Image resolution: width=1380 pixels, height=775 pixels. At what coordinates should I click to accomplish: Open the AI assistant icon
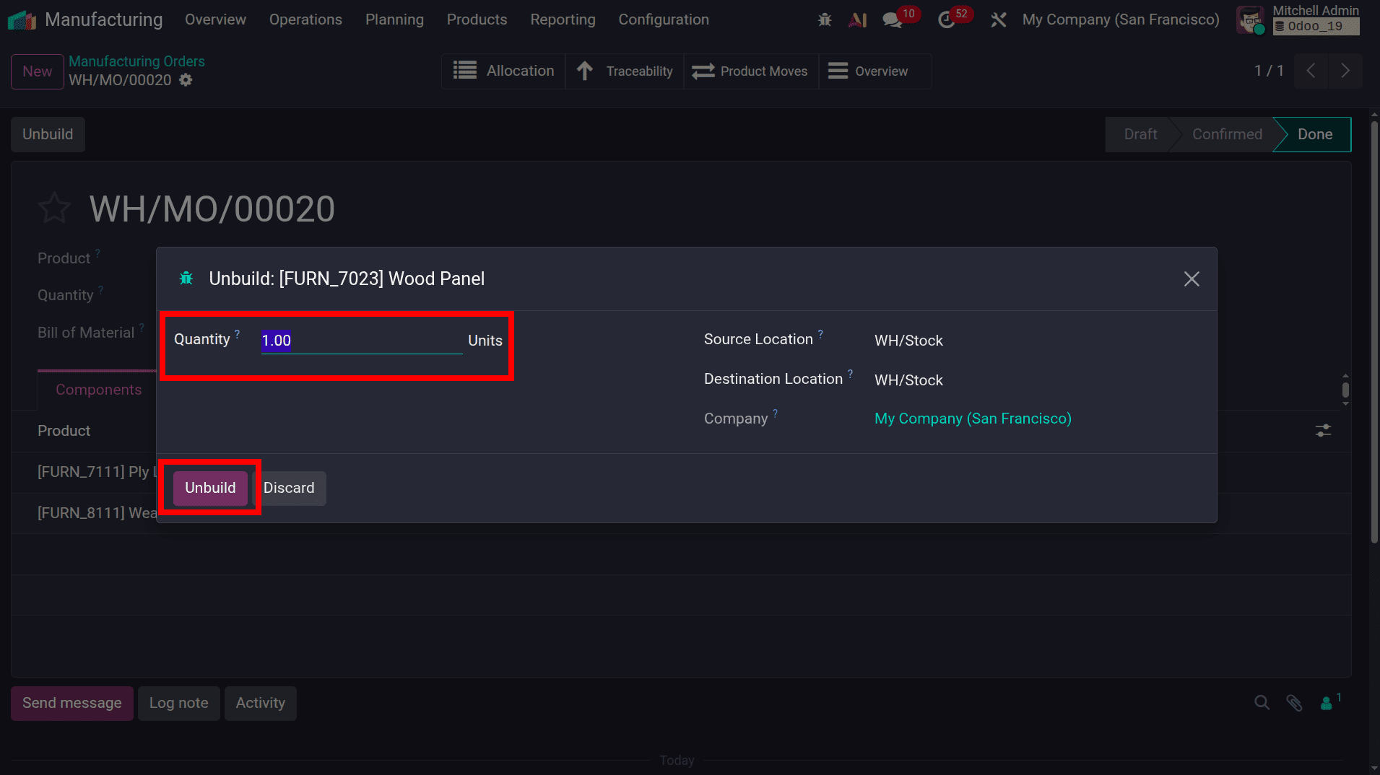(858, 20)
